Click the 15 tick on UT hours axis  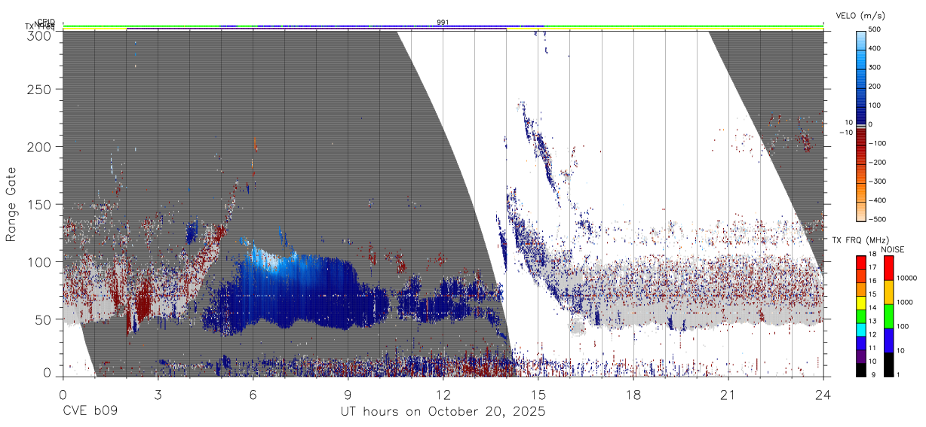click(x=538, y=394)
